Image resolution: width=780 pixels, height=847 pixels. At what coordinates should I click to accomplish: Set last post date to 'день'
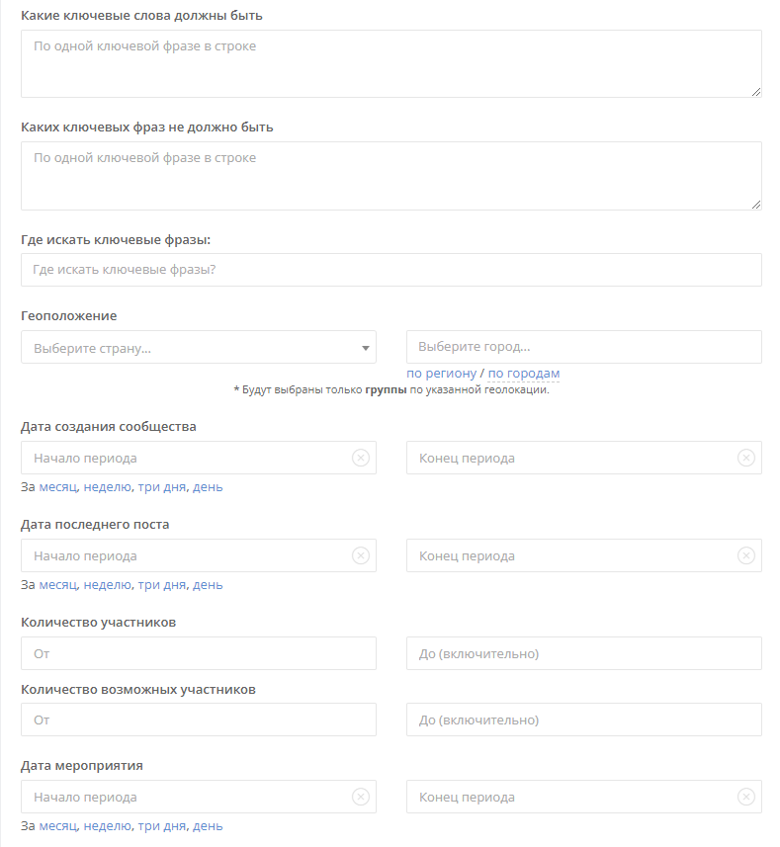208,585
